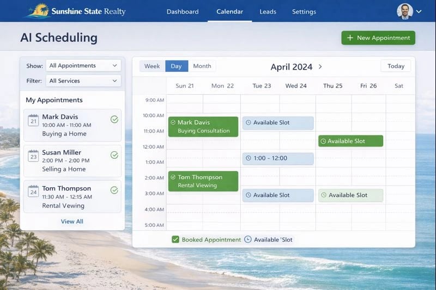Screen dimensions: 436x290
Task: Select the Fri 26 column header
Action: pyautogui.click(x=368, y=86)
